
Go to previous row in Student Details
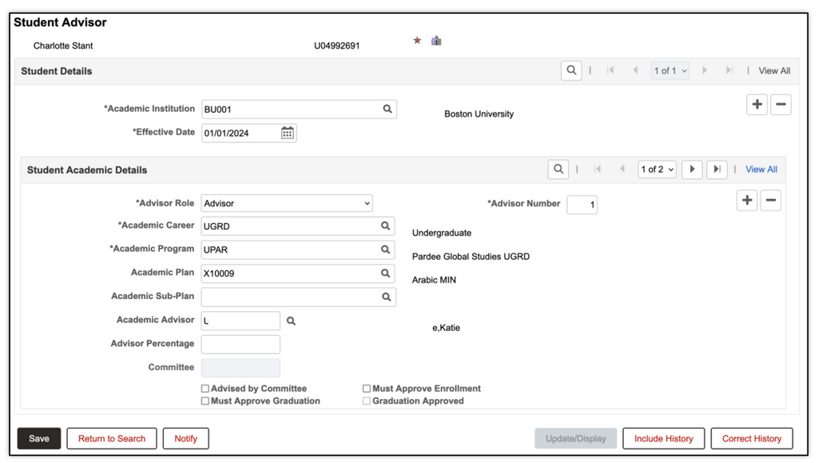point(635,70)
